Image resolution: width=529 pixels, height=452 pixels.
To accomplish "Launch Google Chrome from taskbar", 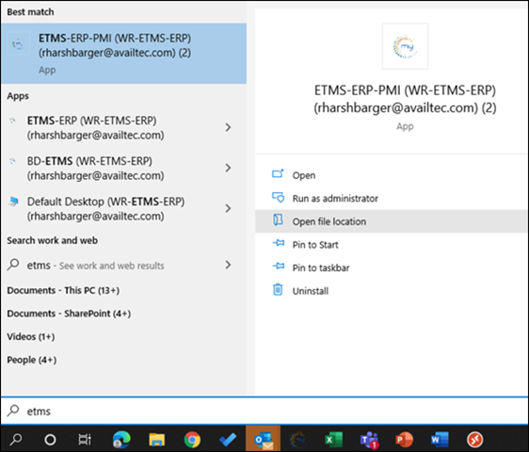I will (192, 440).
